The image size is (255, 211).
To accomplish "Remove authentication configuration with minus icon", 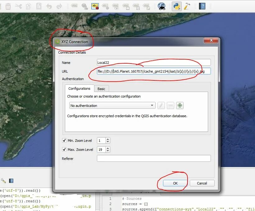I will (x=170, y=105).
